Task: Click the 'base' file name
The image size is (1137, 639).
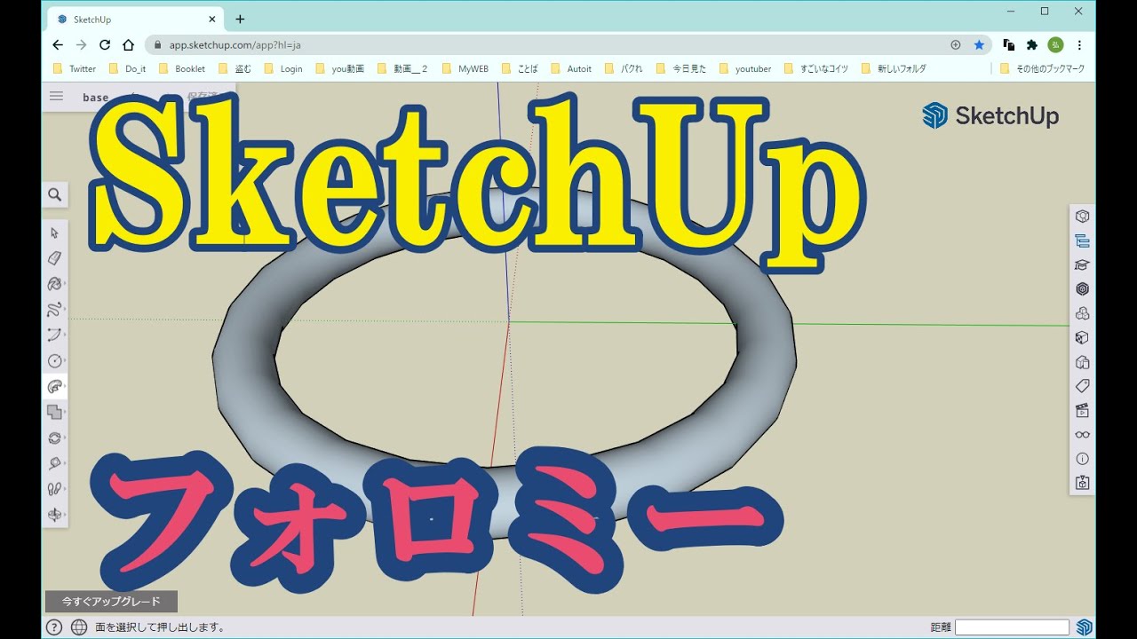Action: coord(96,98)
